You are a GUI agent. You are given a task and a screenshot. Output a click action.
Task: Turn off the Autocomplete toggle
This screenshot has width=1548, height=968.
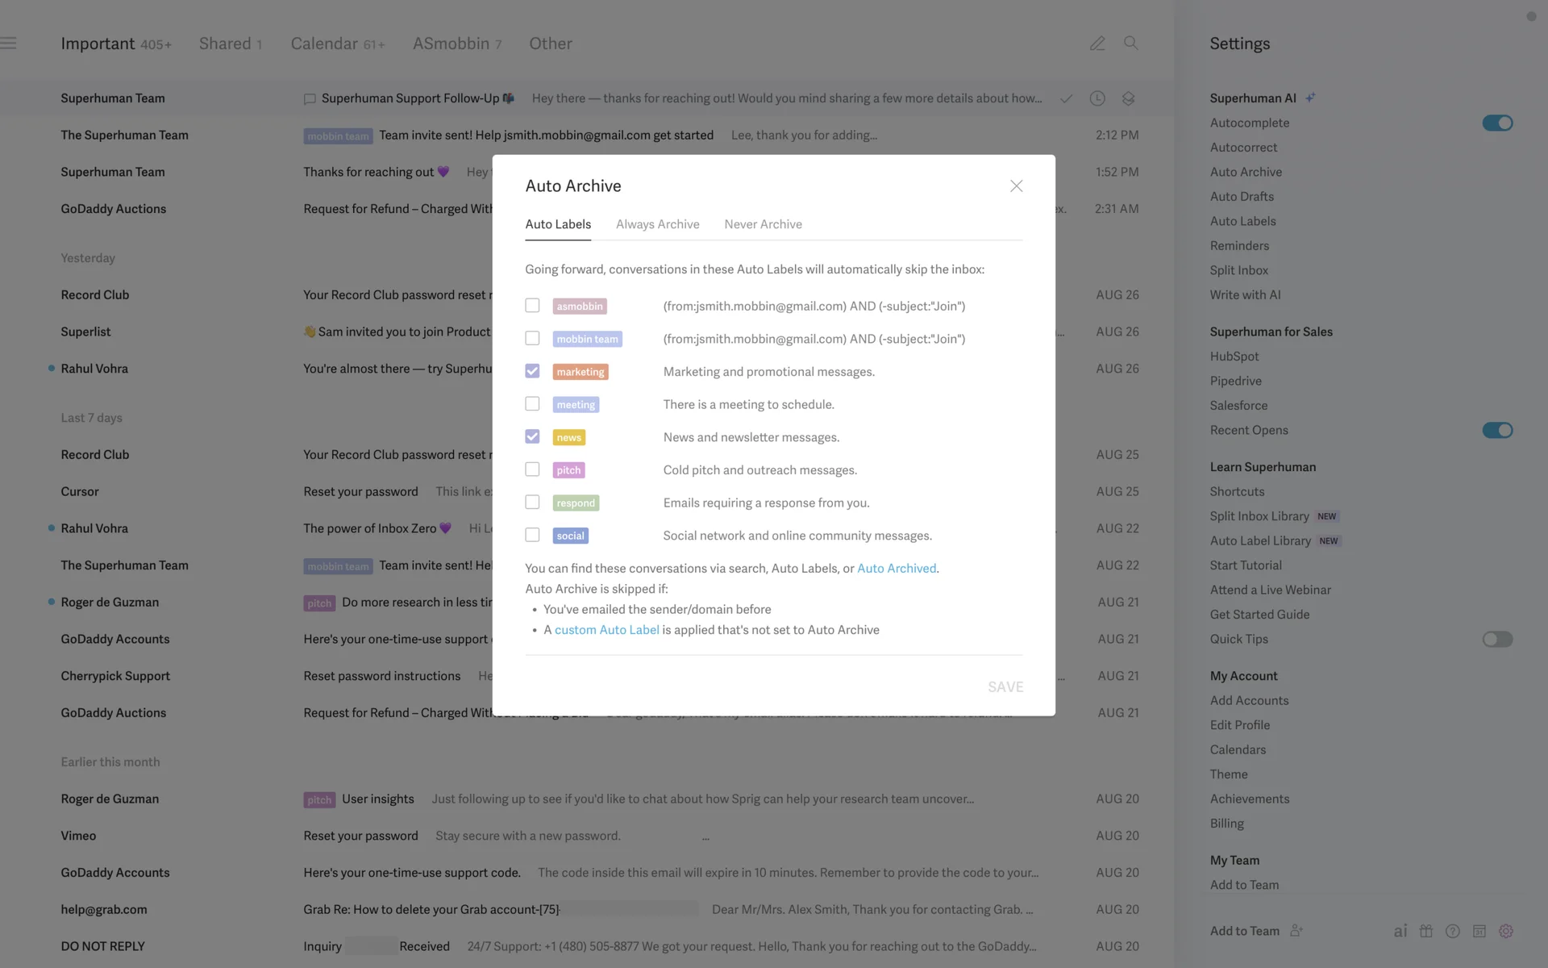click(1497, 123)
